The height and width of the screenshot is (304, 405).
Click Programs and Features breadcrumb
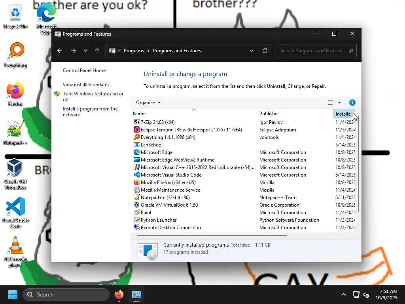click(x=177, y=51)
